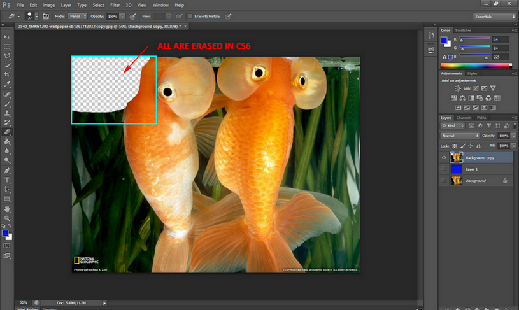
Task: Toggle pressure for opacity in options bar
Action: coord(132,16)
